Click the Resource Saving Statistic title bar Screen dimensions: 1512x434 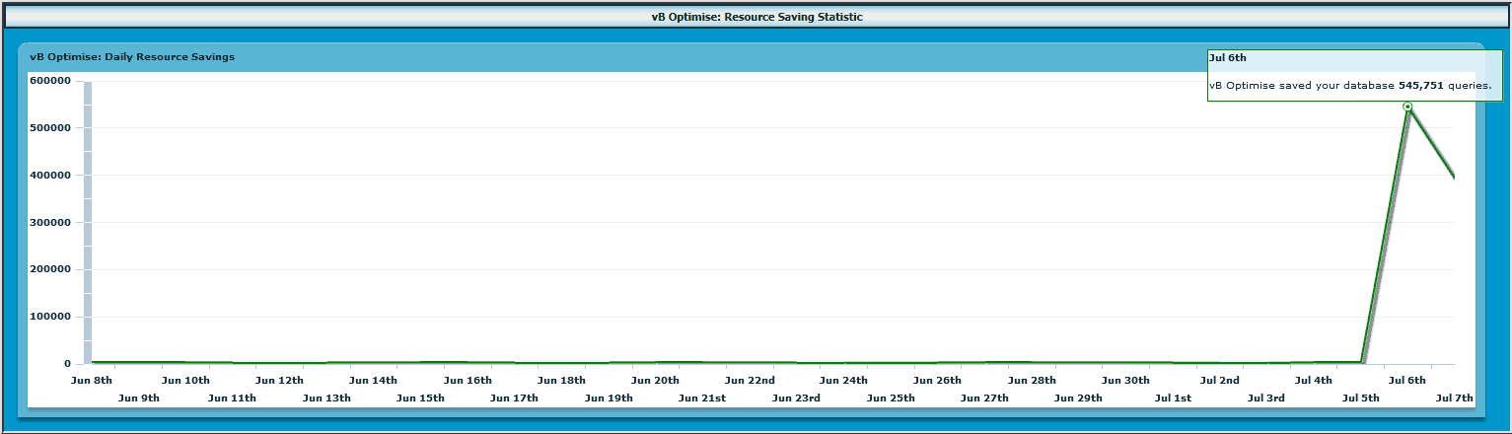pyautogui.click(x=756, y=17)
